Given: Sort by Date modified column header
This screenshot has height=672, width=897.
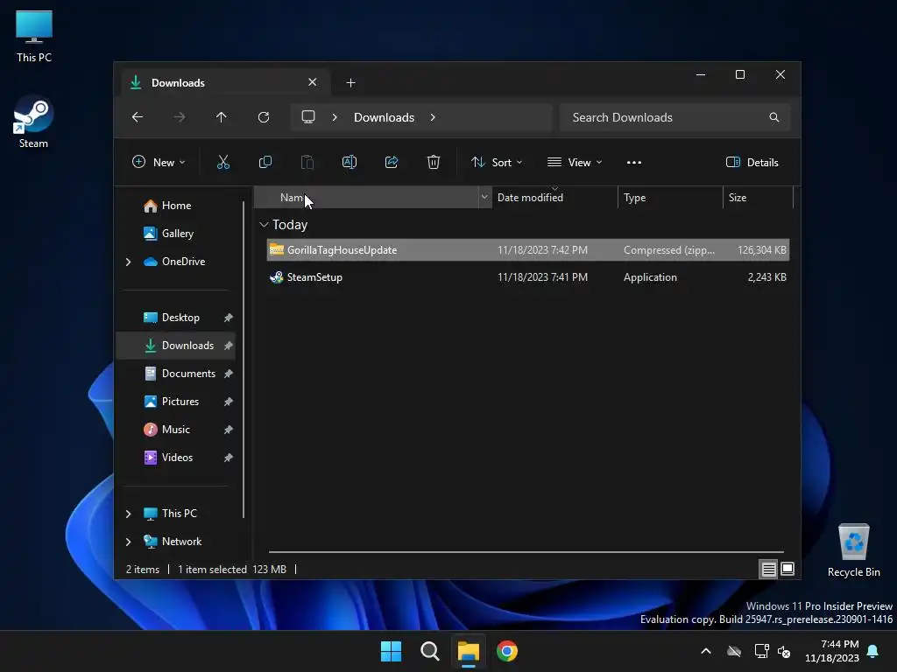Looking at the screenshot, I should tap(554, 197).
